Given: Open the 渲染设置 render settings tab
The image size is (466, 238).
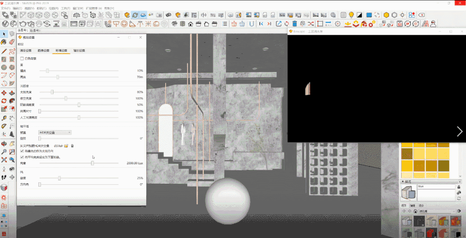Looking at the screenshot, I should [x=25, y=50].
